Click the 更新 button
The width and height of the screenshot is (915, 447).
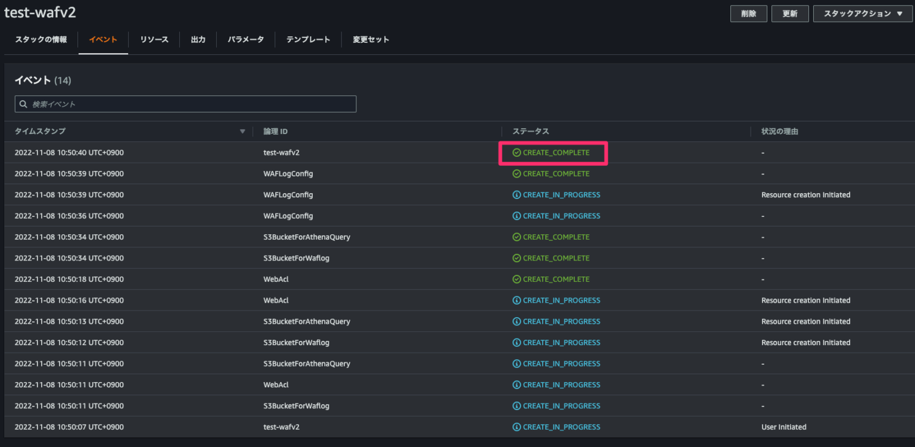click(x=790, y=13)
